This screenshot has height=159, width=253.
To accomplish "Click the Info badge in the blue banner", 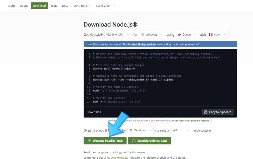I will pyautogui.click(x=89, y=44).
